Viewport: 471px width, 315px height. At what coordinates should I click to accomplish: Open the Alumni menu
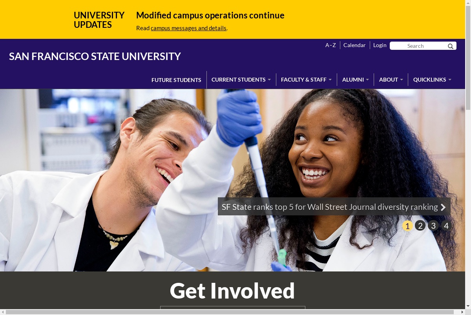click(x=355, y=80)
